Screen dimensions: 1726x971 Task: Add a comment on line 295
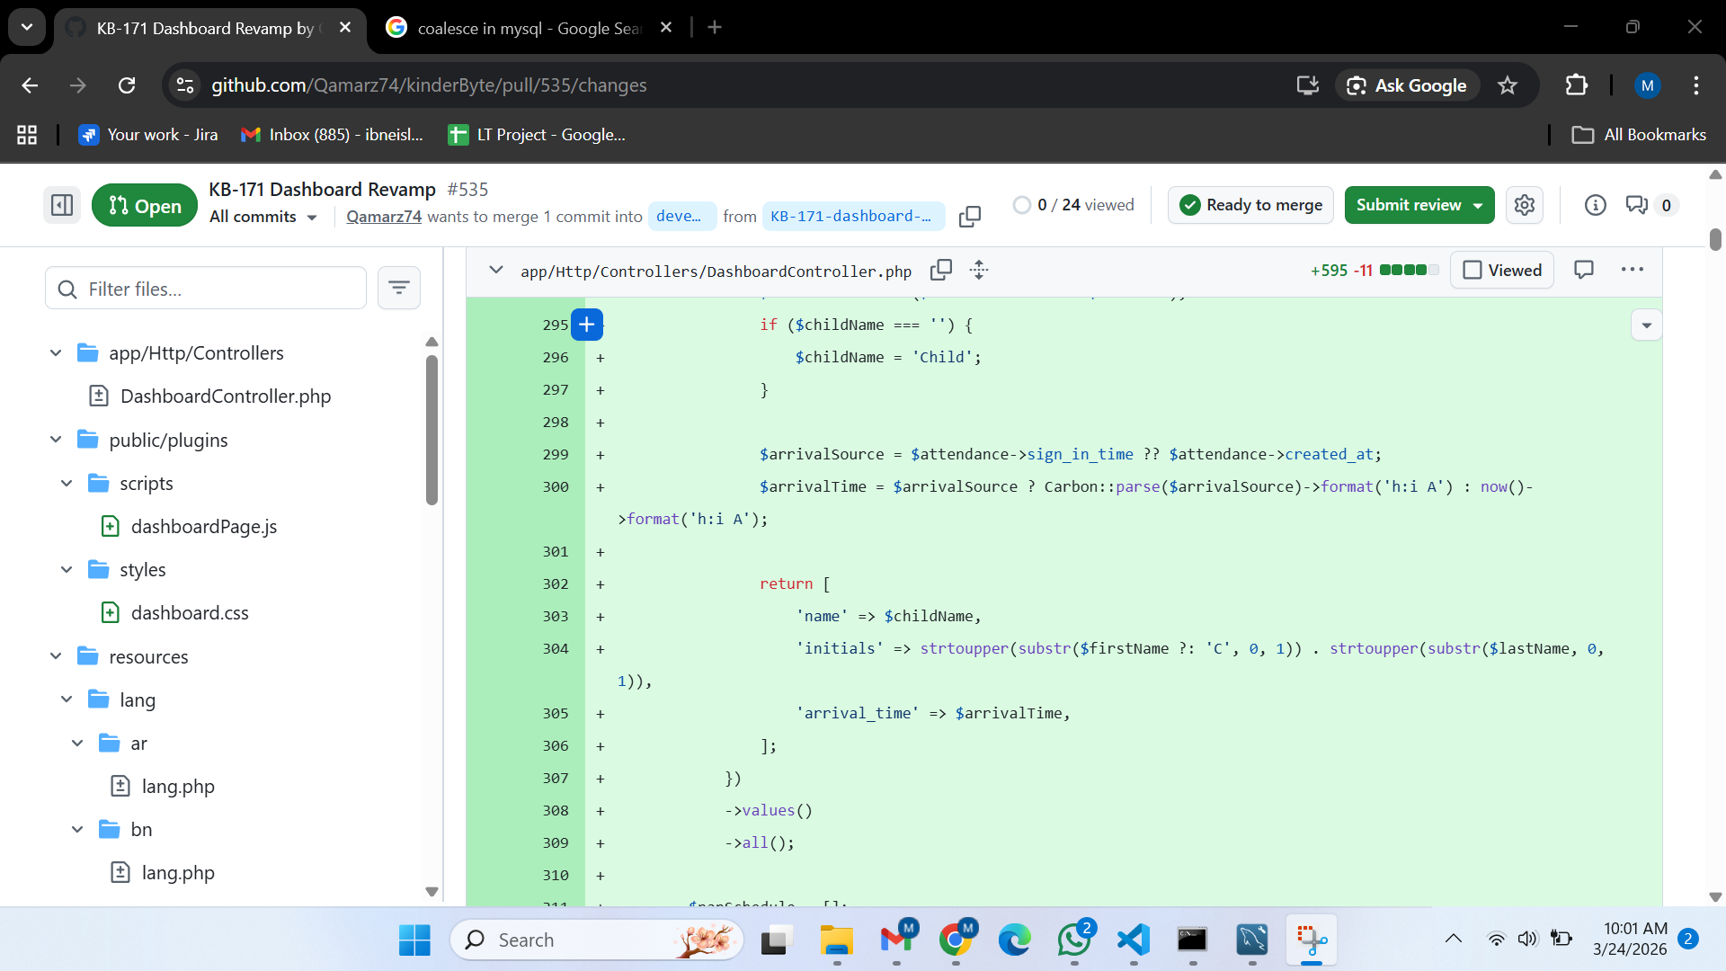(x=587, y=325)
